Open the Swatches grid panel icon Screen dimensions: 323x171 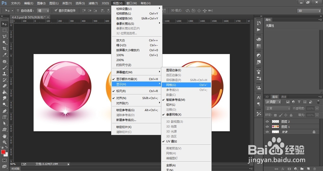(259, 46)
